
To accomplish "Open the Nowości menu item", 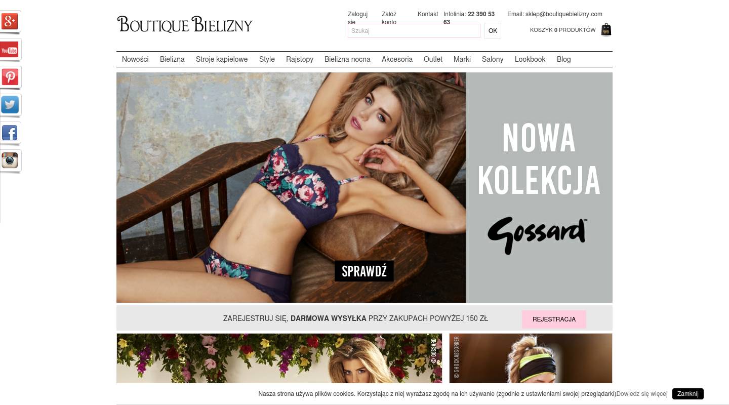I will tap(135, 59).
